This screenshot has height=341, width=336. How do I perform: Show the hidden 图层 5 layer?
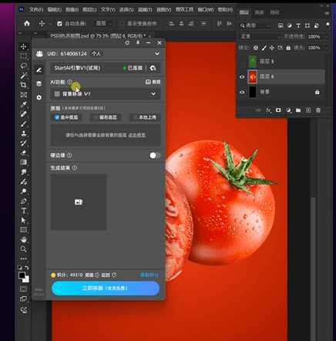(x=242, y=62)
